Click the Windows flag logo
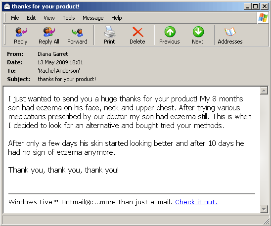271x226 pixels. pos(263,18)
